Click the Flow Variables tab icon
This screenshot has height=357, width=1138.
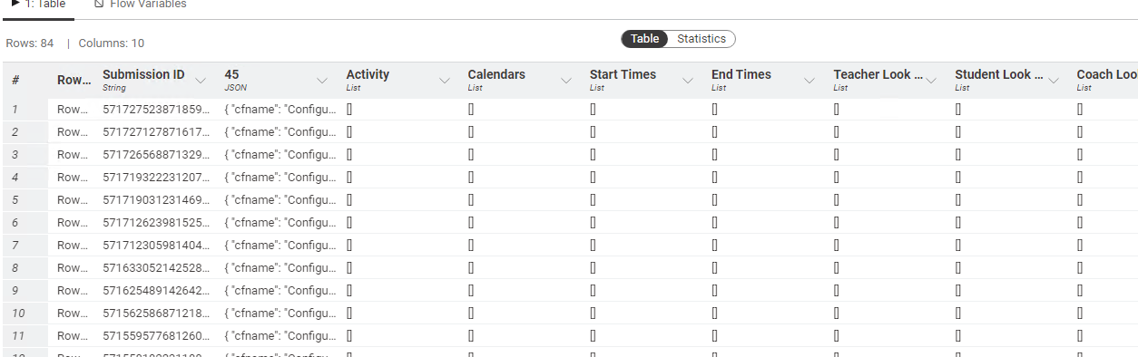coord(99,5)
